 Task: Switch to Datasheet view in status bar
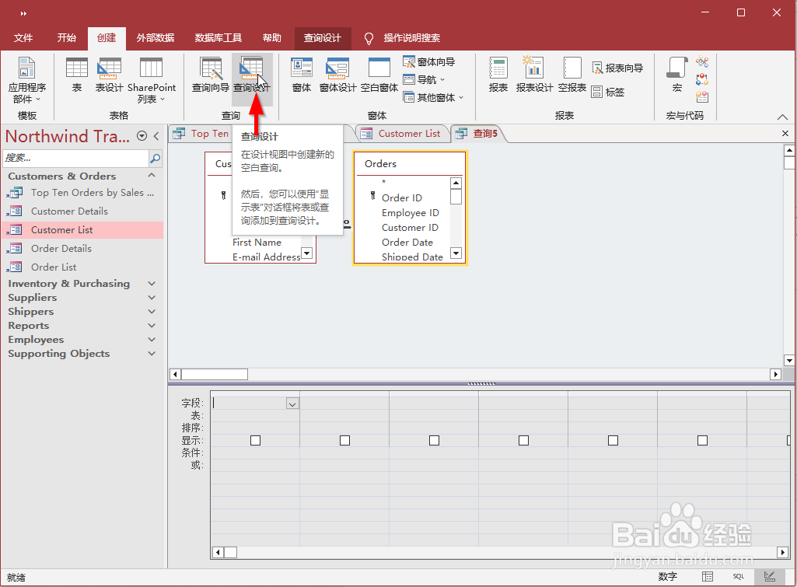click(x=708, y=576)
